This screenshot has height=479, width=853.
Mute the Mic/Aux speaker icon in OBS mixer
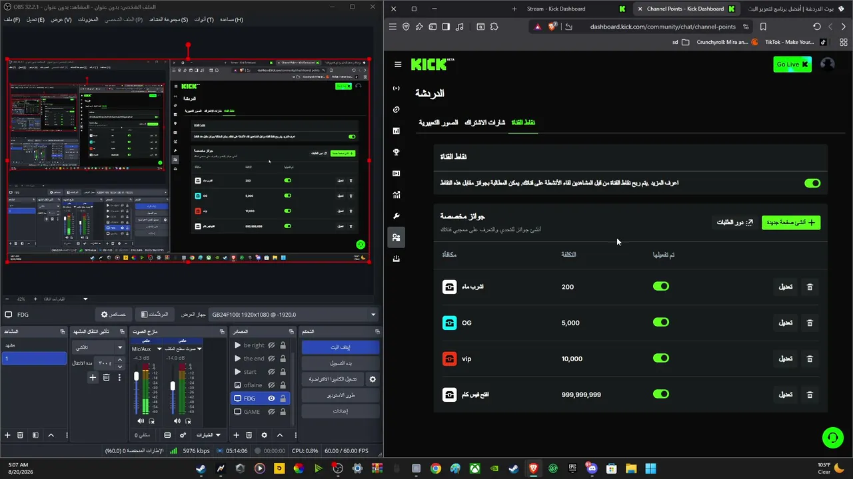pyautogui.click(x=141, y=421)
